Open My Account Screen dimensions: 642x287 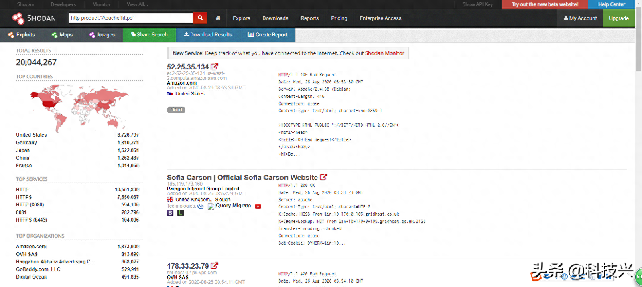point(580,18)
